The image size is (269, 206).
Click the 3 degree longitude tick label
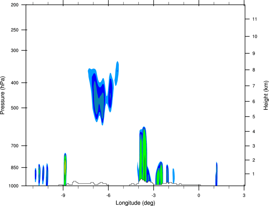244,196
